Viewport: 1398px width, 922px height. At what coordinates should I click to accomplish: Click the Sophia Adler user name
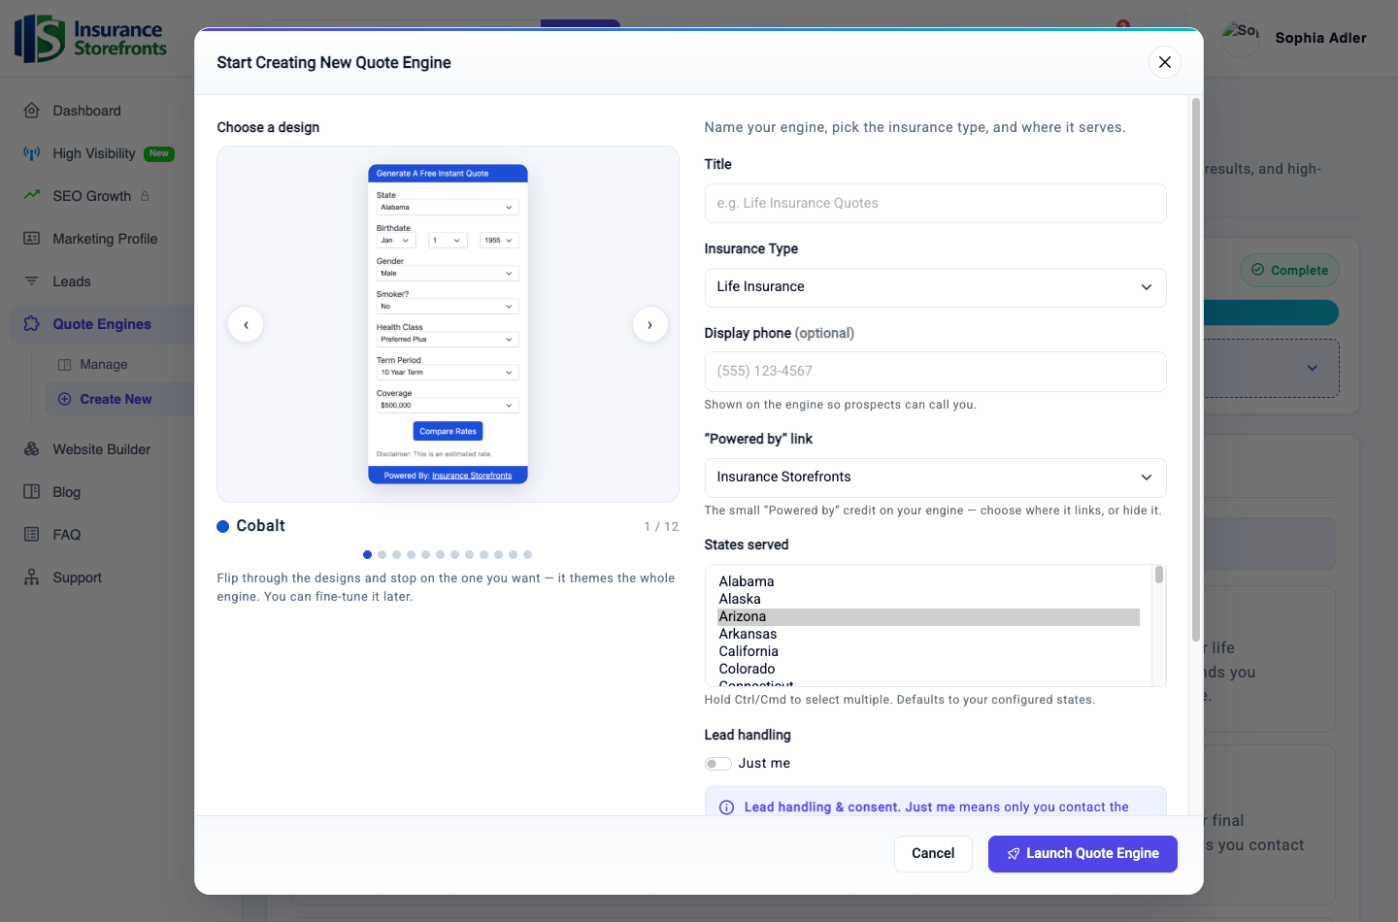(1320, 38)
